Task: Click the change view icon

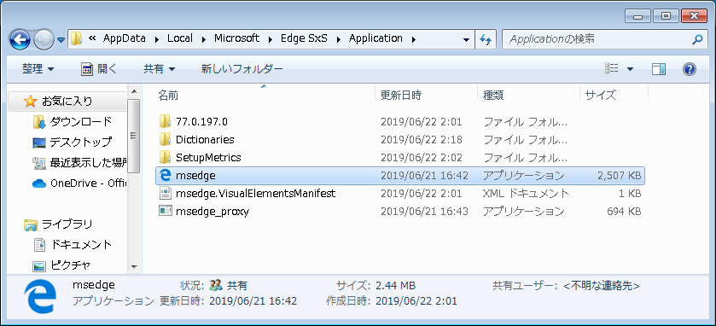Action: pyautogui.click(x=612, y=68)
